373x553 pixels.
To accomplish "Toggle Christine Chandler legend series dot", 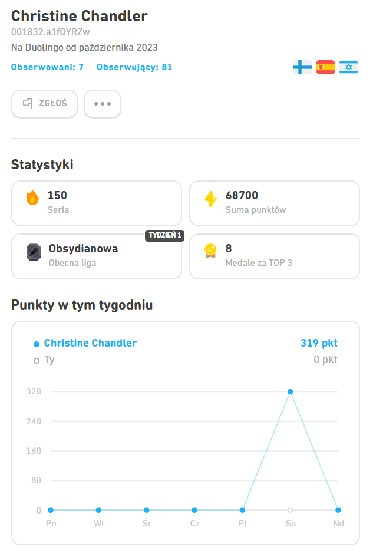I will [37, 344].
